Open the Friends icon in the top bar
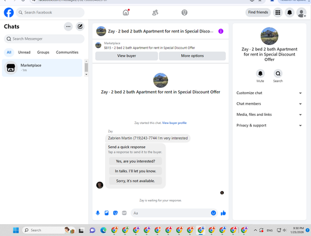Image resolution: width=311 pixels, height=236 pixels. 155,12
